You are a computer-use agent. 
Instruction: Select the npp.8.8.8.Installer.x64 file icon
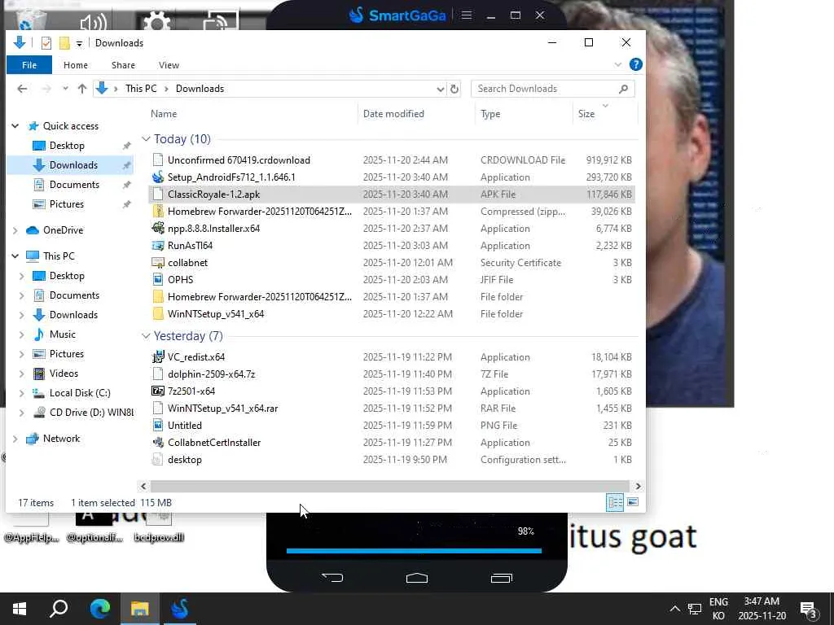158,228
